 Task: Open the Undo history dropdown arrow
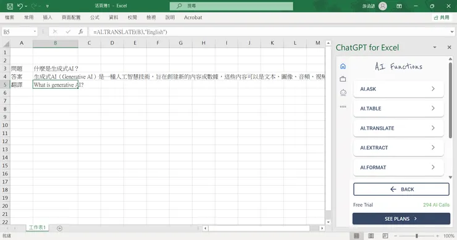[26, 6]
